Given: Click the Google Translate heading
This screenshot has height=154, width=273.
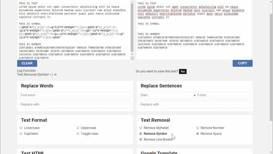Looking at the screenshot, I should point(159,152).
